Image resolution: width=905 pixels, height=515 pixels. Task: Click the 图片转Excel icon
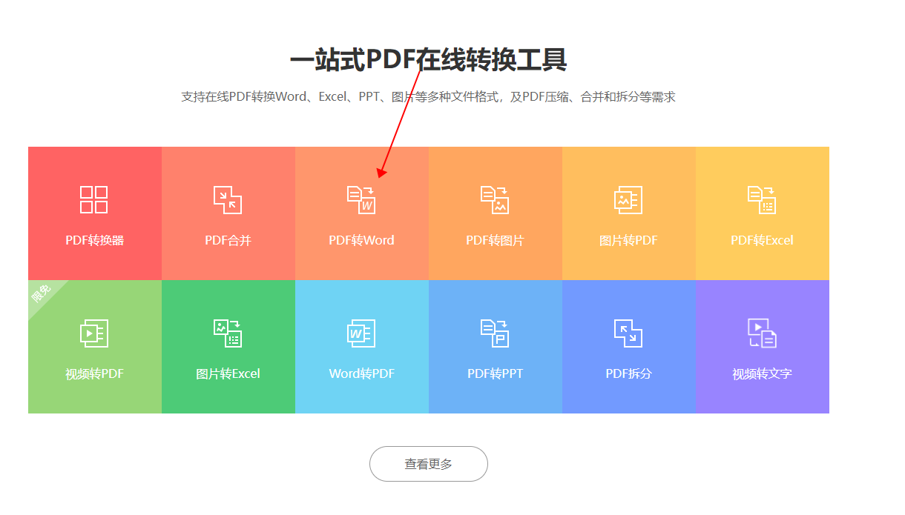[228, 333]
